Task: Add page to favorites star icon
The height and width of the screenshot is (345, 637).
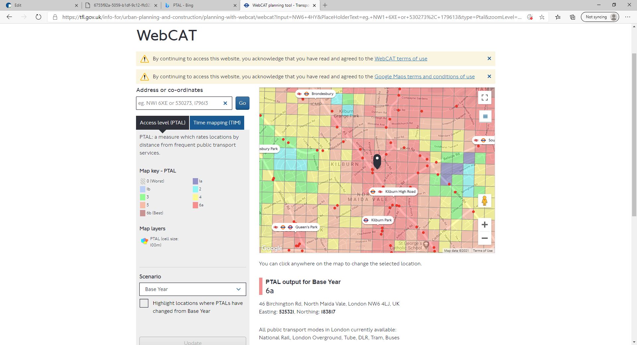Action: tap(542, 17)
